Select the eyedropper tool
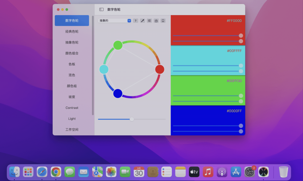303x181 pixels. (x=142, y=20)
